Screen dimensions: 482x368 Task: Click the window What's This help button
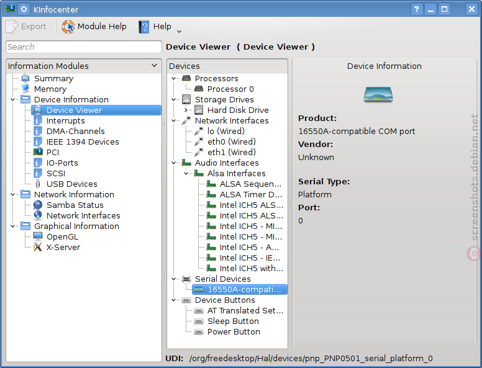pyautogui.click(x=417, y=9)
